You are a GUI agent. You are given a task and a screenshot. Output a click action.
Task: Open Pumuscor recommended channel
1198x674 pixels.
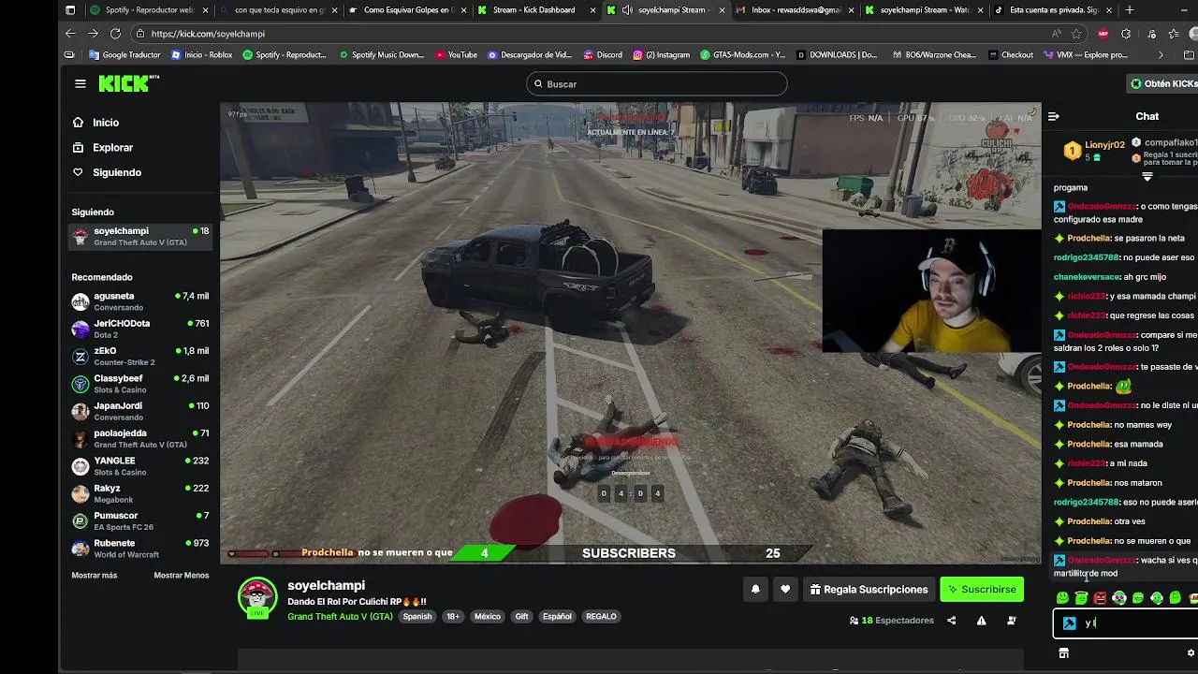(x=140, y=520)
